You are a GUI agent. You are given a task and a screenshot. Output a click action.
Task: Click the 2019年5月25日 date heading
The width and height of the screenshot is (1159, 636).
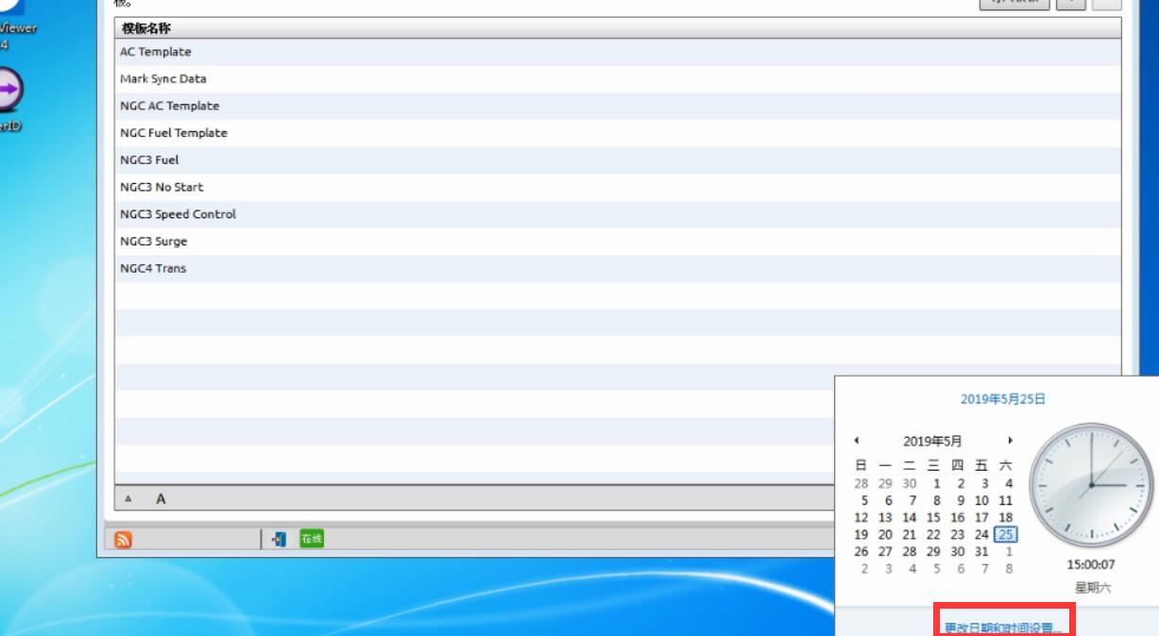point(1003,399)
